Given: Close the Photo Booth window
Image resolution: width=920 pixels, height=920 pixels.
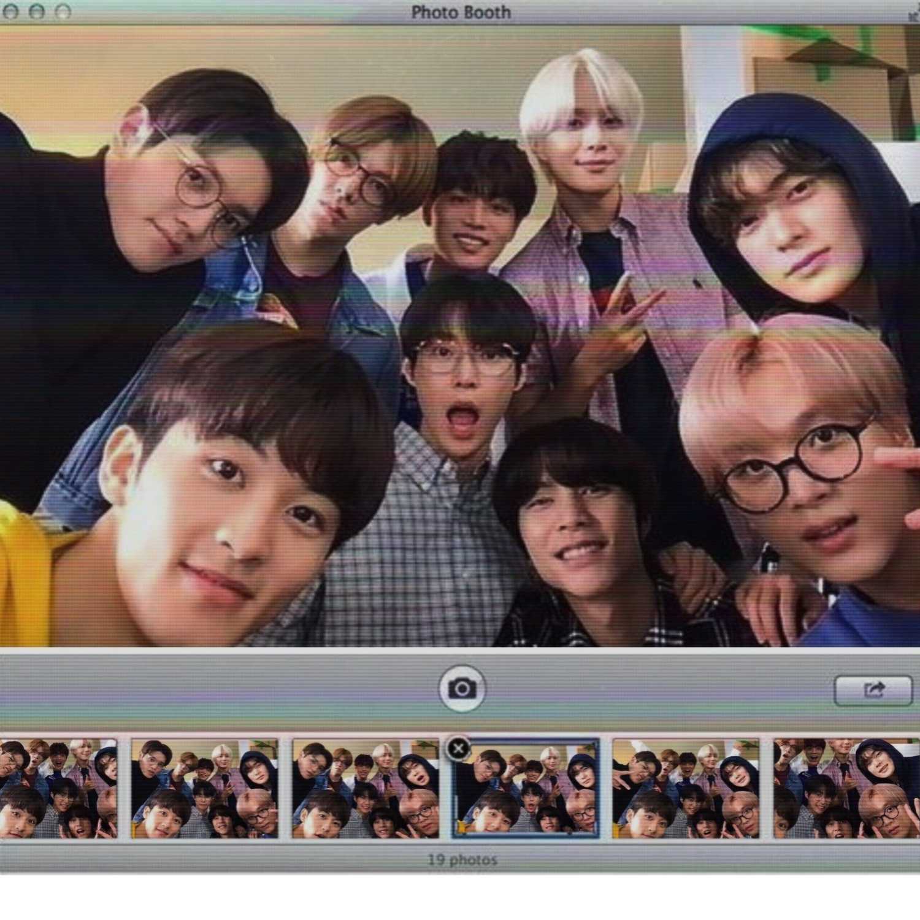Looking at the screenshot, I should tap(10, 12).
